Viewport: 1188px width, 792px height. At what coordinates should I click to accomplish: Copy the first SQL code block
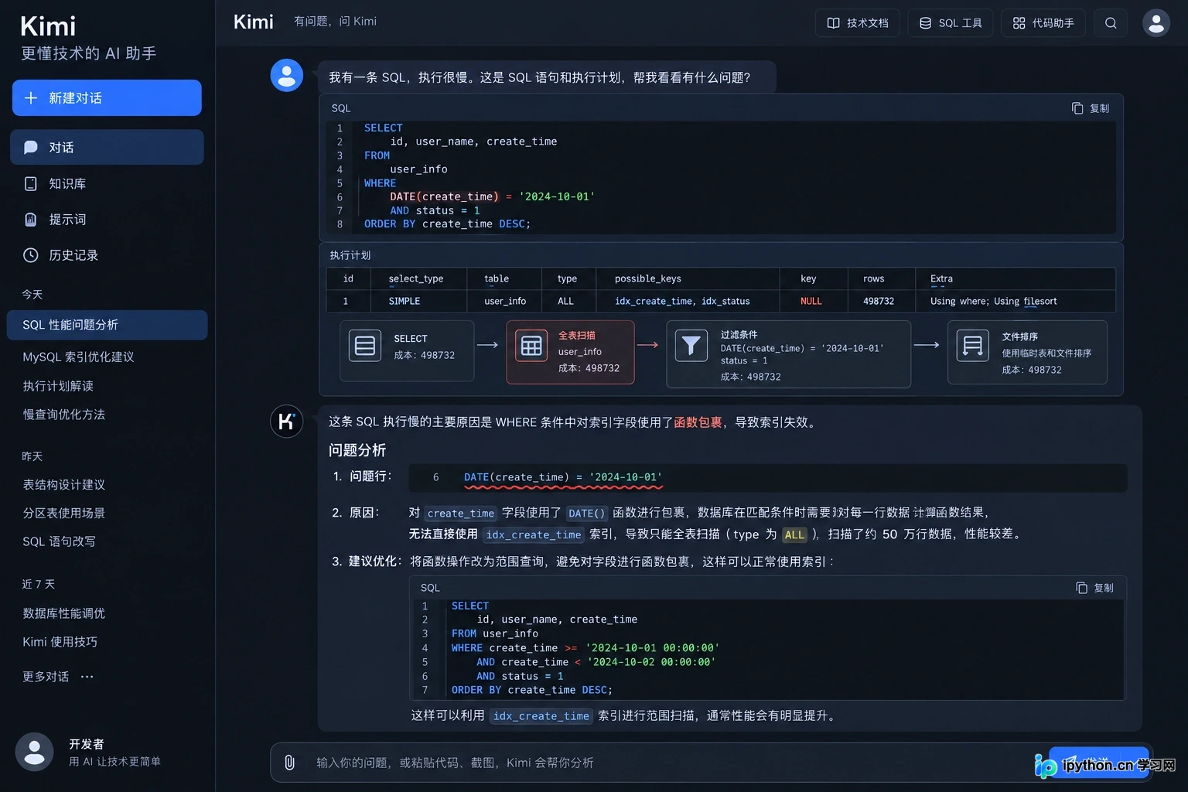click(x=1091, y=108)
